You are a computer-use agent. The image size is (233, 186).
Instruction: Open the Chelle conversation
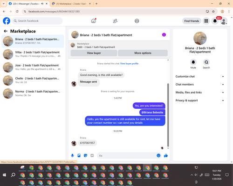pos(33,80)
